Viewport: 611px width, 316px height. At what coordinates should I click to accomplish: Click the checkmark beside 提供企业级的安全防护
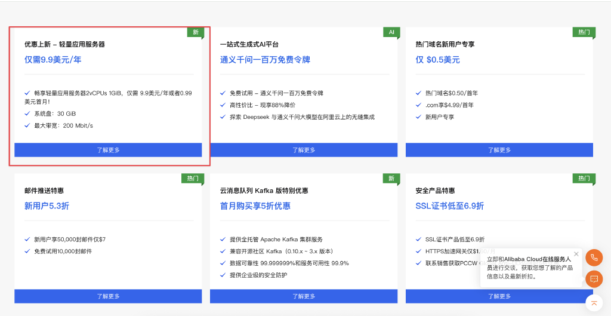(x=223, y=275)
